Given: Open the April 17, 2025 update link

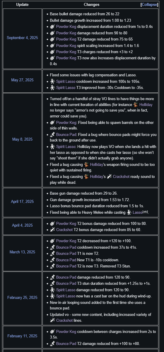Looking at the screenshot, I should 22,201.
